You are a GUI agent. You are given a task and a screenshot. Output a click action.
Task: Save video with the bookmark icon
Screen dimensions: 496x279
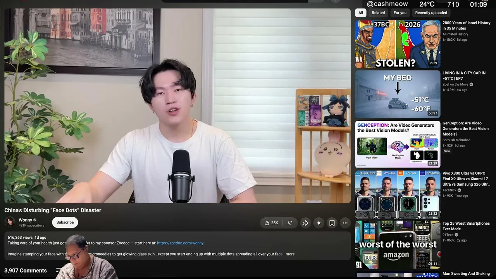[x=332, y=223]
